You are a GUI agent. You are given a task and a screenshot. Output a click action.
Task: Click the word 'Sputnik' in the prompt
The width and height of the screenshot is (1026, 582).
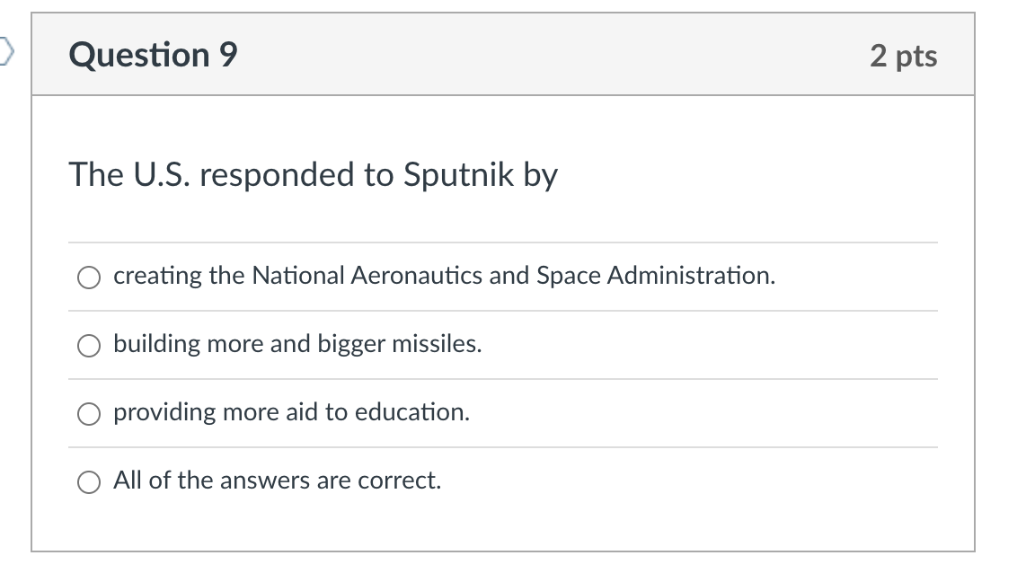coord(459,175)
